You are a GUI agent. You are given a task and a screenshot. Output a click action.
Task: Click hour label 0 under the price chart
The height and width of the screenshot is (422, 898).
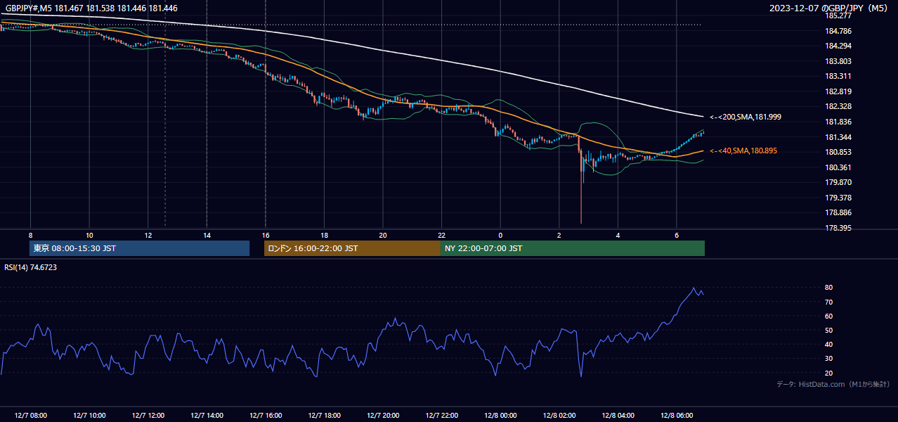500,235
